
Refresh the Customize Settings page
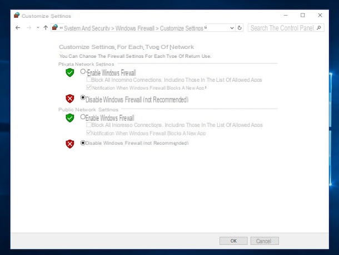click(x=240, y=28)
